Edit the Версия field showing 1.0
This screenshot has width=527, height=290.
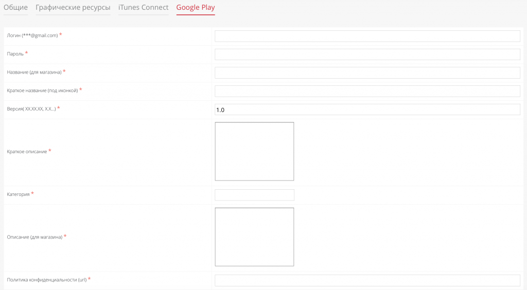(x=367, y=110)
